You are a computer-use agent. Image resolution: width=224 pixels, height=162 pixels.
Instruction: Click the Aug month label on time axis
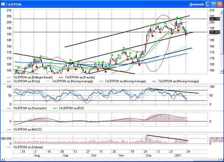(37, 155)
